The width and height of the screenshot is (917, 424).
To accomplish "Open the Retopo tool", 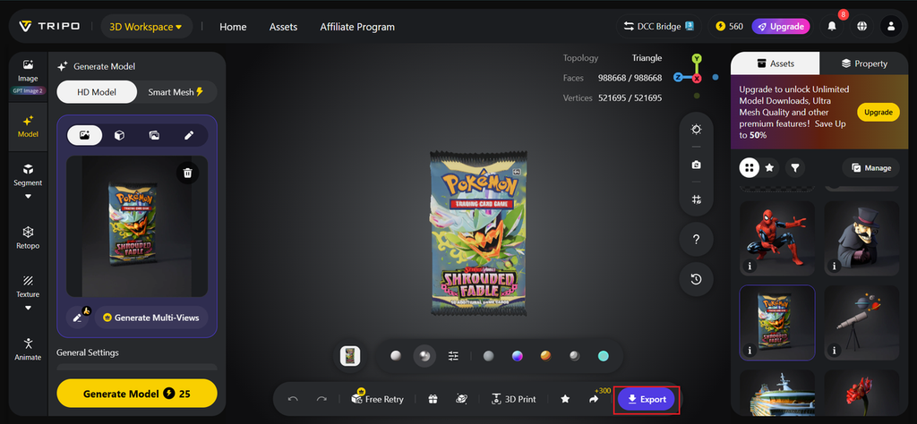I will (28, 238).
